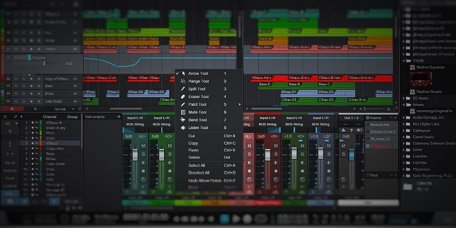
Task: Choose Select All from context menu
Action: 197,166
